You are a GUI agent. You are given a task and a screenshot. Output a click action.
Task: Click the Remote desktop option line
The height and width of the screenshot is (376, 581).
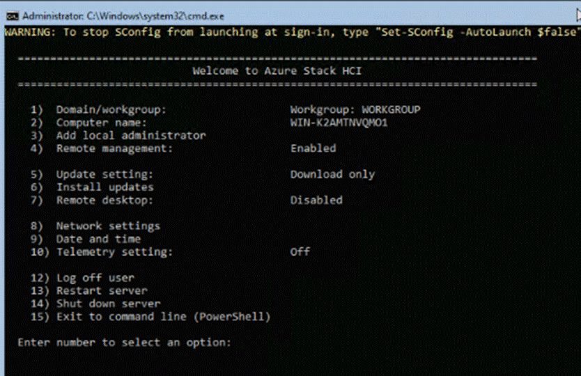104,201
